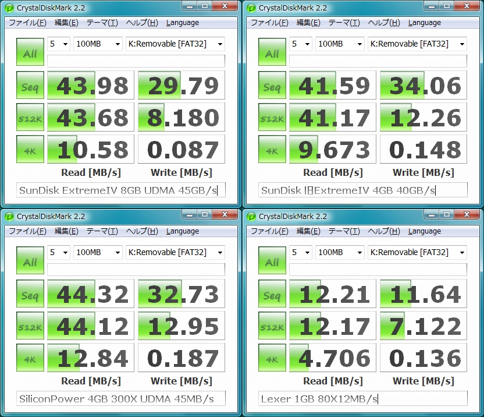Click 512K write result 8.180
The width and height of the screenshot is (484, 417).
coord(181,117)
